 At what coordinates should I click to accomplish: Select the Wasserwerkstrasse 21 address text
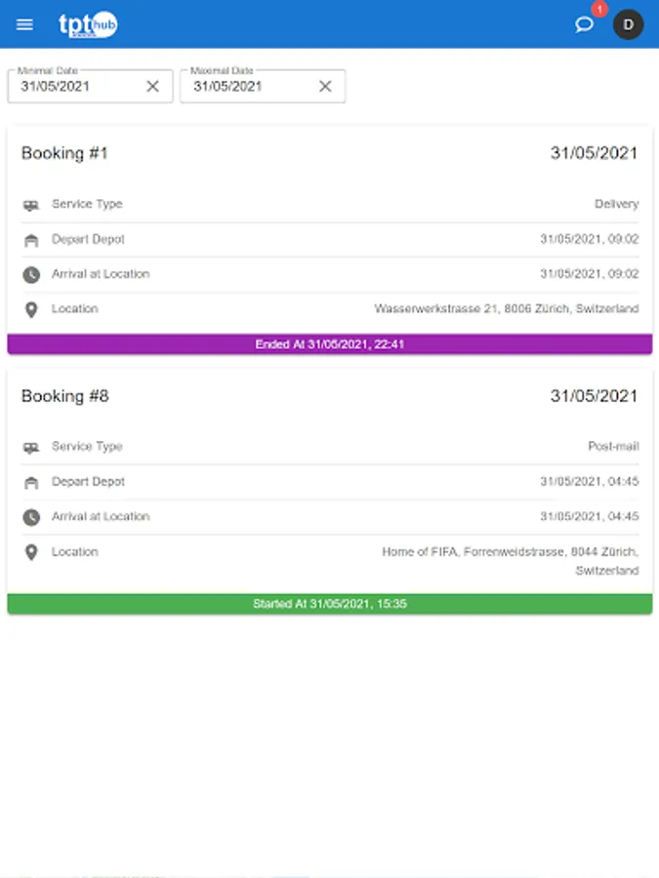pos(507,309)
